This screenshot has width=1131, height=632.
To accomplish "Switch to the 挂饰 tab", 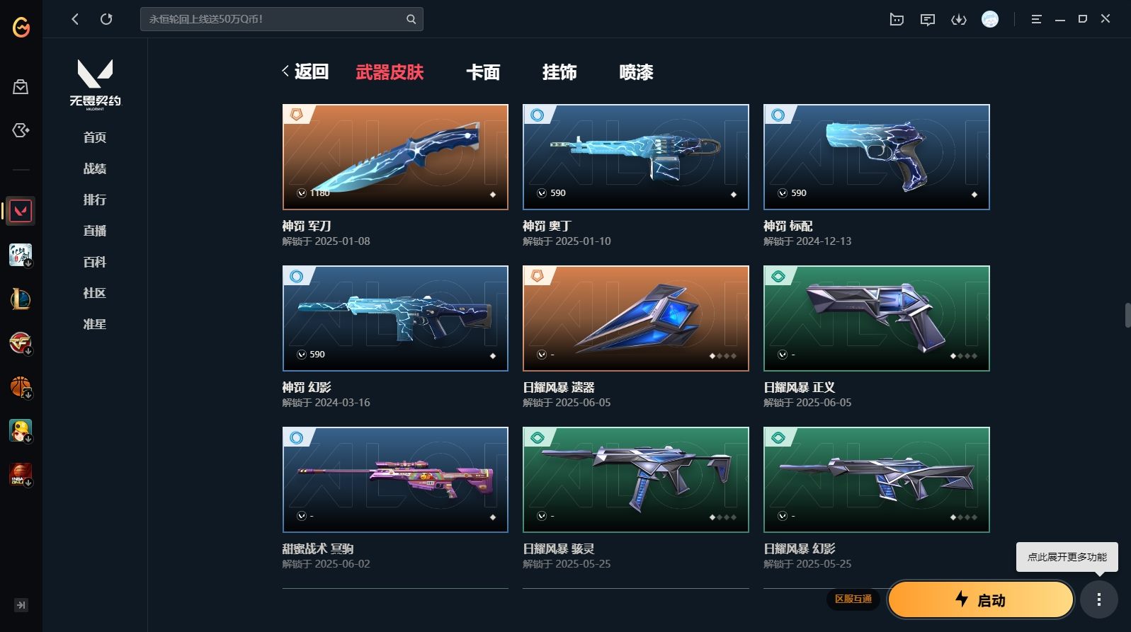I will (559, 72).
